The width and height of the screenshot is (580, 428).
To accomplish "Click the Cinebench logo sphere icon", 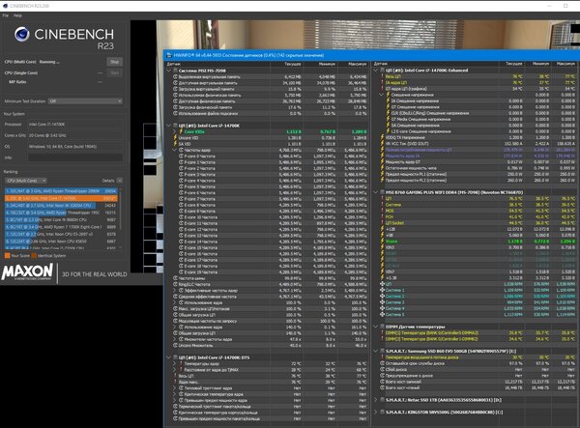I will (x=22, y=34).
